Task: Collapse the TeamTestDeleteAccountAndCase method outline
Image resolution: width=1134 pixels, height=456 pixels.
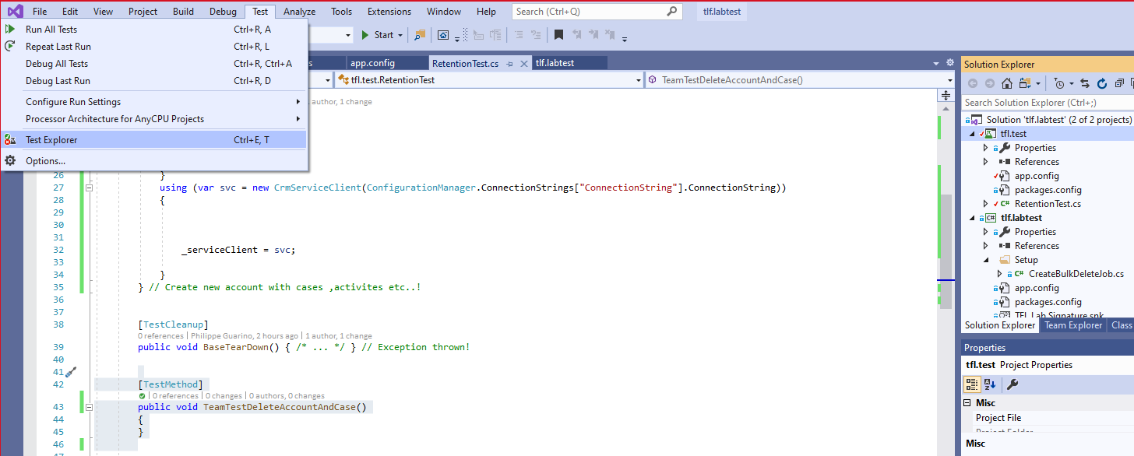Action: click(x=89, y=407)
